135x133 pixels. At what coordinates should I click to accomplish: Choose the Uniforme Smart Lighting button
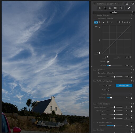coord(107,85)
